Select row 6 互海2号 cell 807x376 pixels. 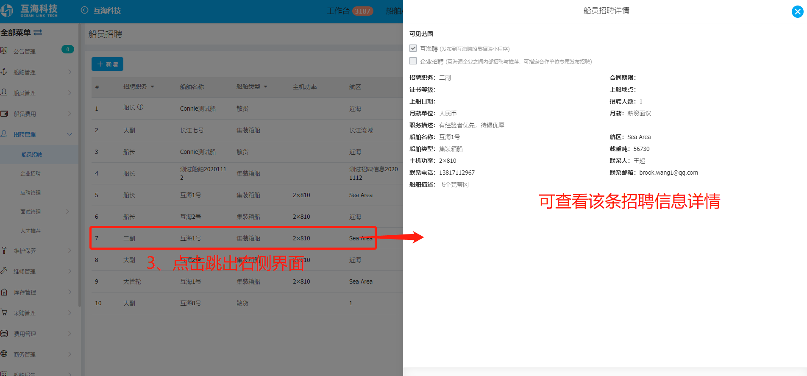(x=191, y=217)
